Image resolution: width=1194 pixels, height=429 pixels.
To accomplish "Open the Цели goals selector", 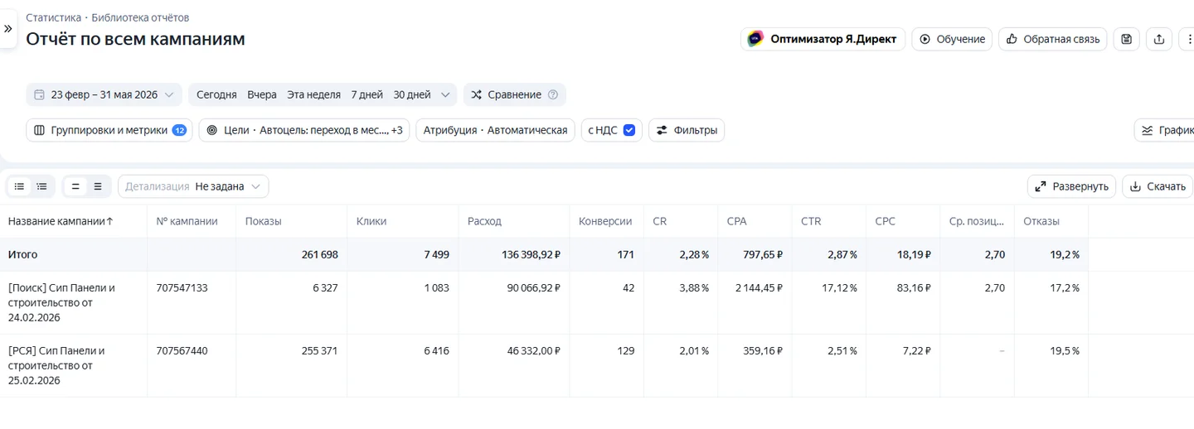I will pyautogui.click(x=304, y=130).
